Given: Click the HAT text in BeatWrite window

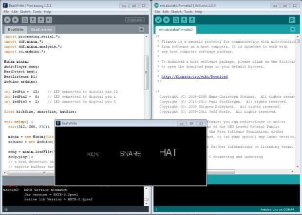Looking at the screenshot, I should coord(168,153).
